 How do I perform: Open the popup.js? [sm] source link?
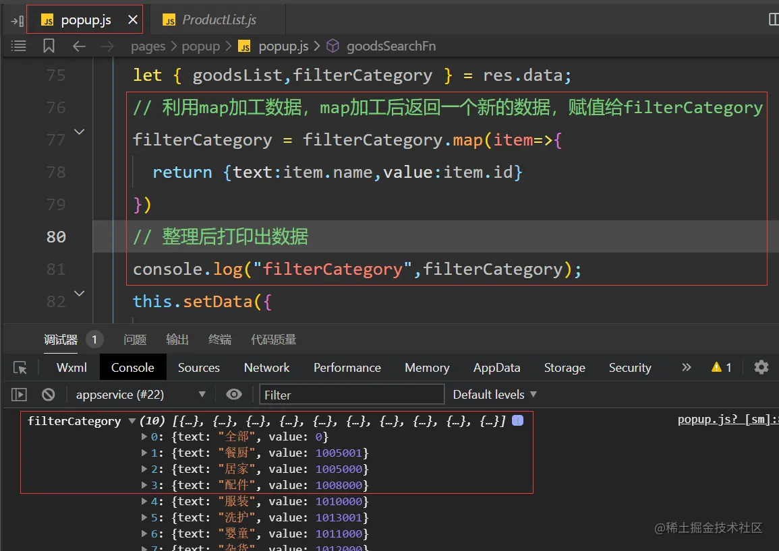[727, 420]
